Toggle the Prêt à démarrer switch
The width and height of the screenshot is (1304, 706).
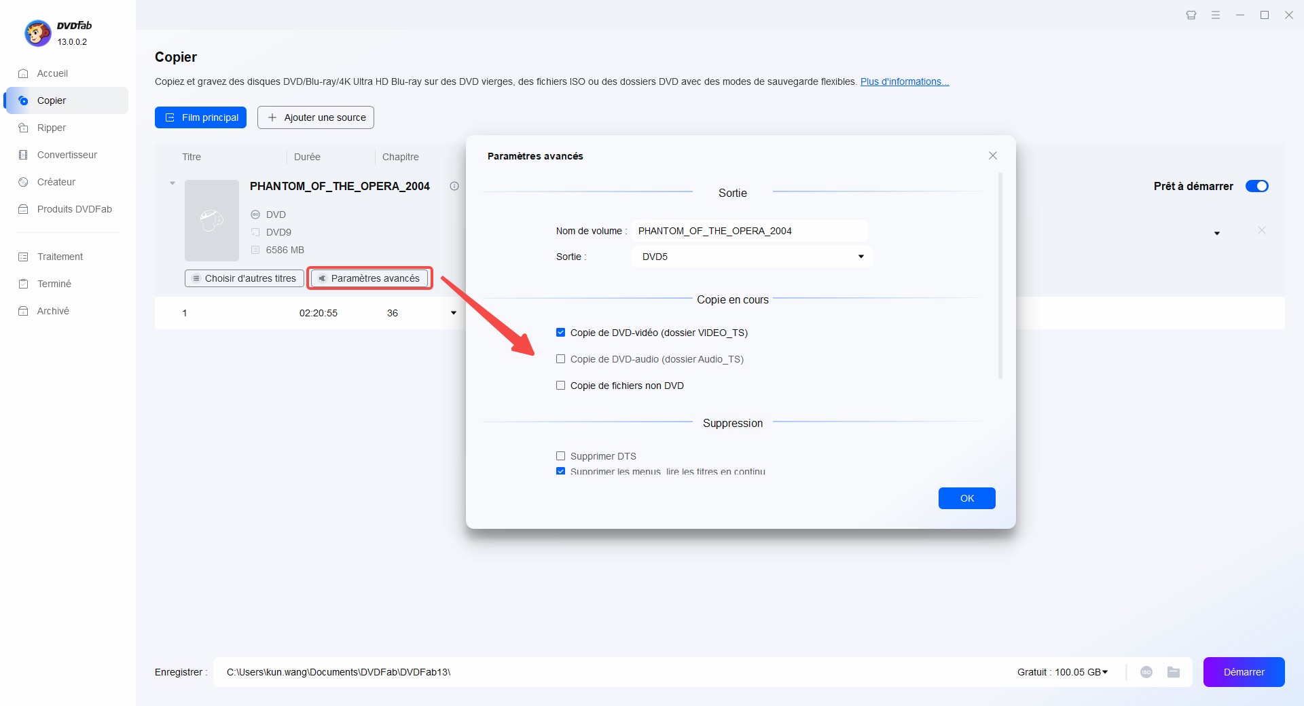(x=1257, y=186)
